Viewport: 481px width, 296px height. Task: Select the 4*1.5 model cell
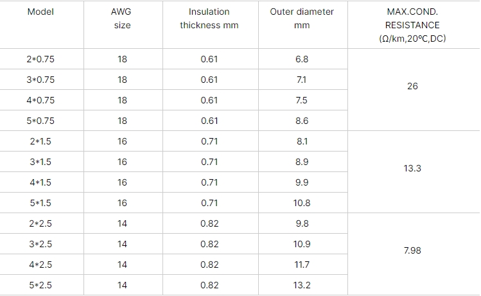tap(40, 182)
